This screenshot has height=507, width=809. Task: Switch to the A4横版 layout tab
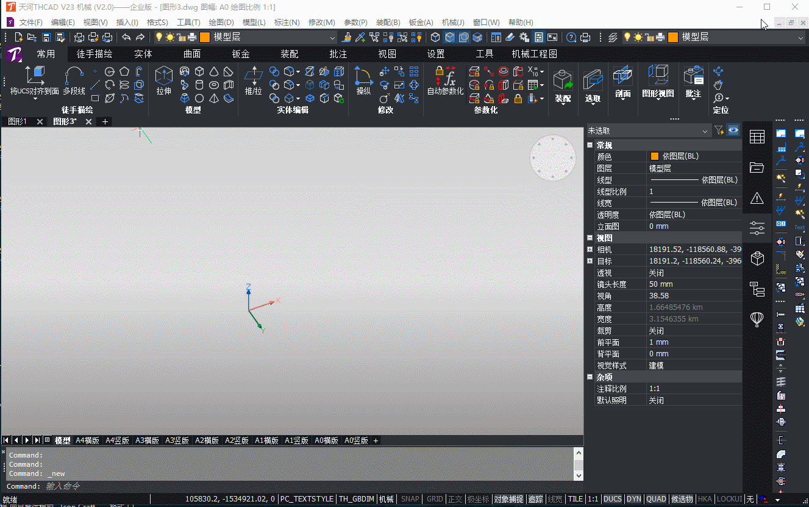(87, 440)
